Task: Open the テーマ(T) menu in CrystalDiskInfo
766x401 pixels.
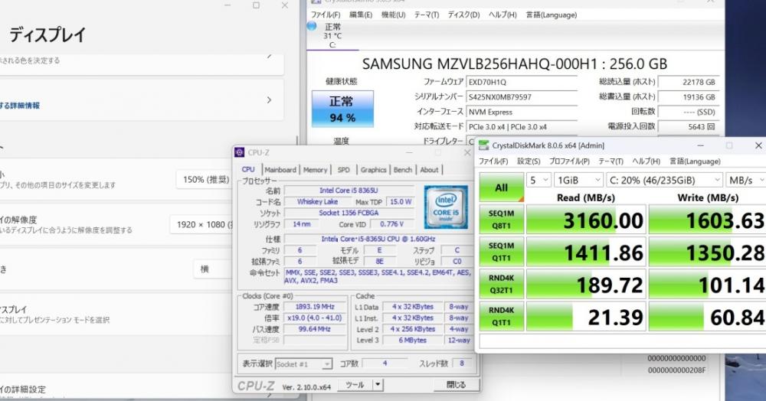Action: 427,15
